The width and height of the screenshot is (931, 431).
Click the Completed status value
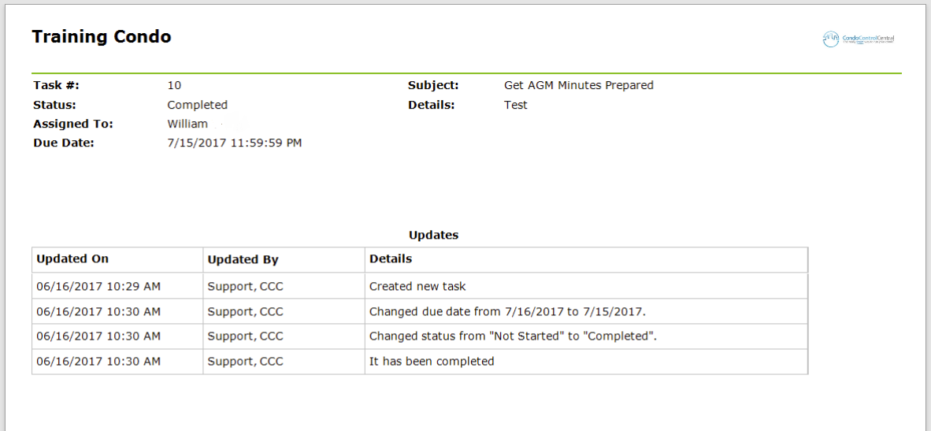click(x=197, y=105)
